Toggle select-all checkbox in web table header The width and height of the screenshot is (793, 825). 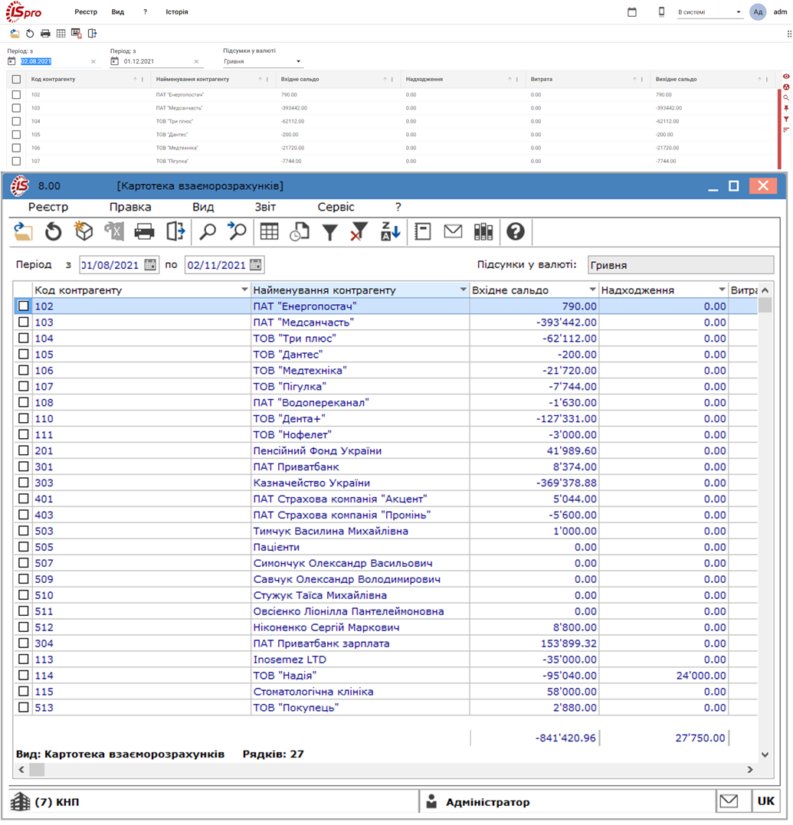(x=16, y=80)
